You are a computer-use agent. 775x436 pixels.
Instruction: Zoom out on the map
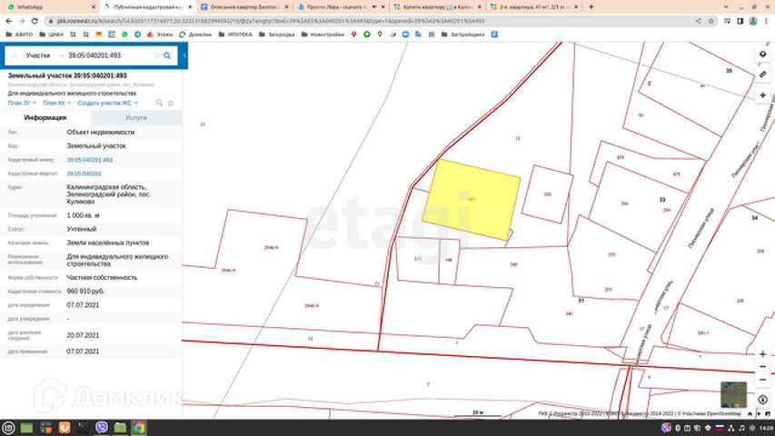762,379
